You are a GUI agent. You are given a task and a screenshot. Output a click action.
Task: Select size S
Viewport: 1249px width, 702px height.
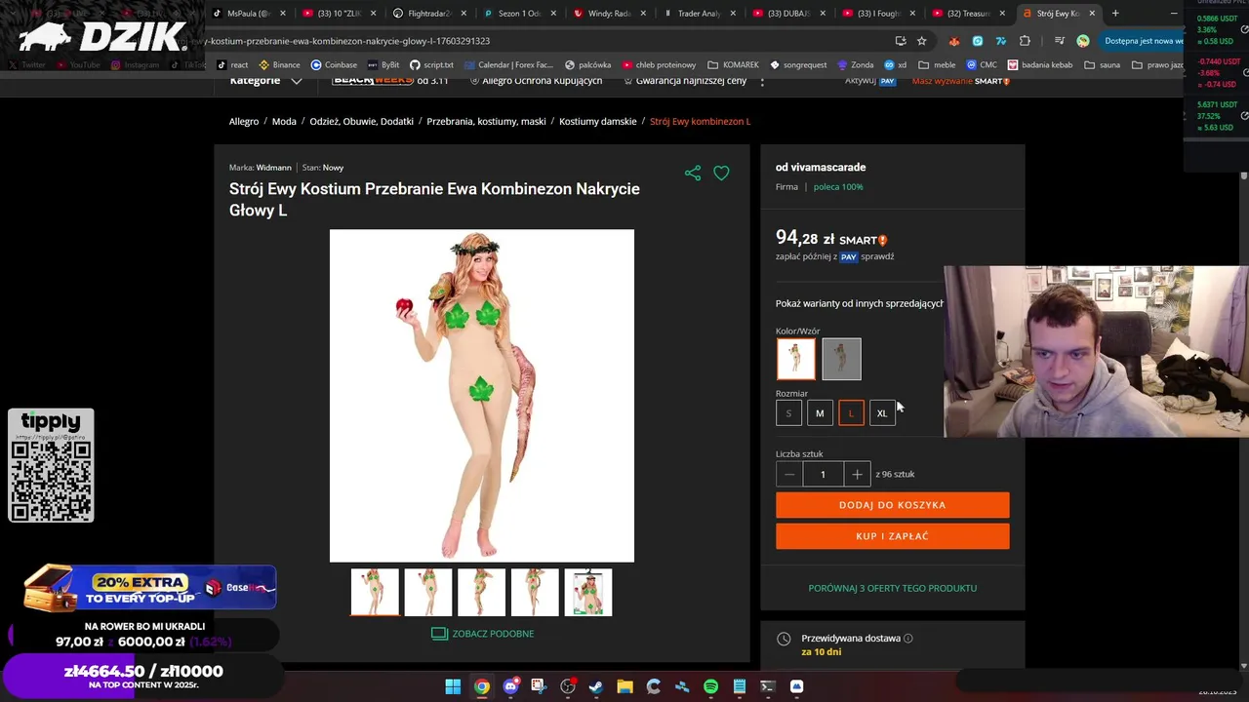point(788,413)
